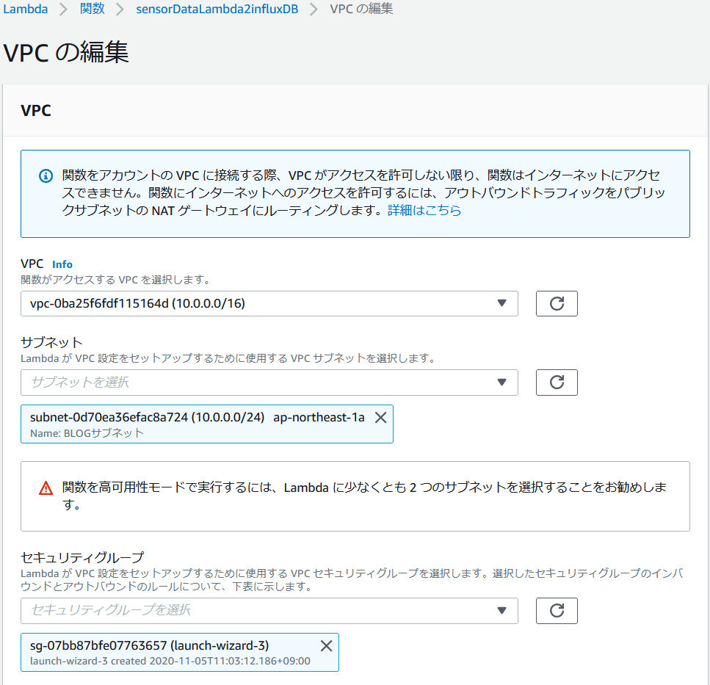Click launch-wizard-3 created timestamp text
The image size is (710, 685).
(170, 661)
